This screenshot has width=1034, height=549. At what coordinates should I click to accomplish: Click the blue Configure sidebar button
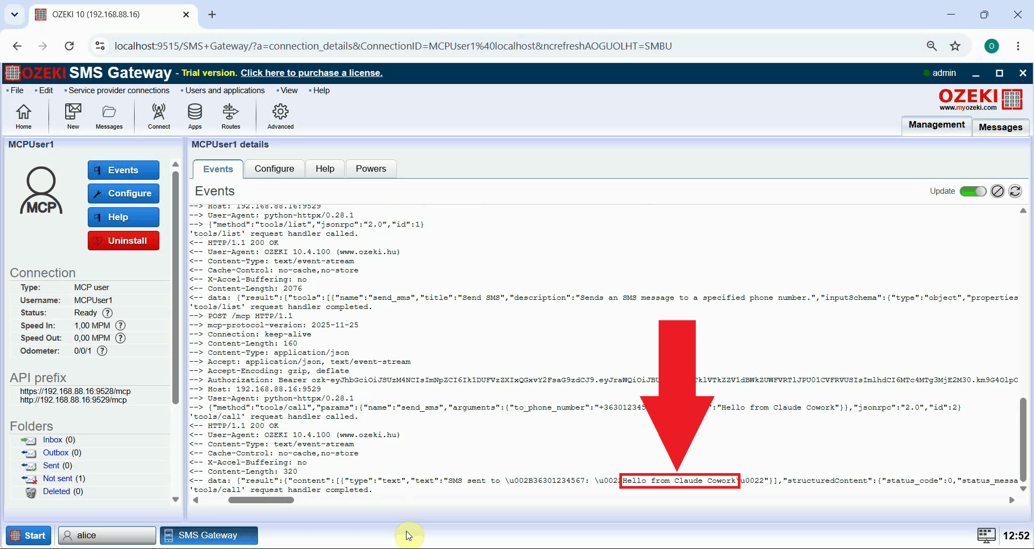[123, 193]
